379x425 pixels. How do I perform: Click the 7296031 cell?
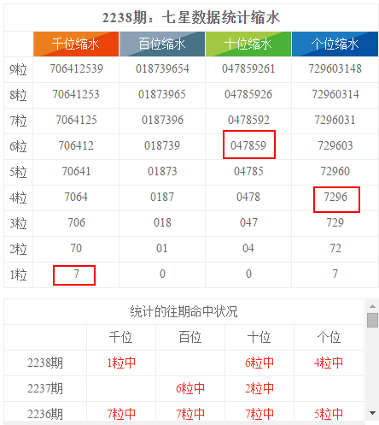[335, 120]
